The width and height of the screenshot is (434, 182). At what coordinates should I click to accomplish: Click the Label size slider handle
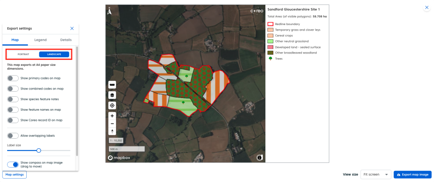[x=39, y=150]
